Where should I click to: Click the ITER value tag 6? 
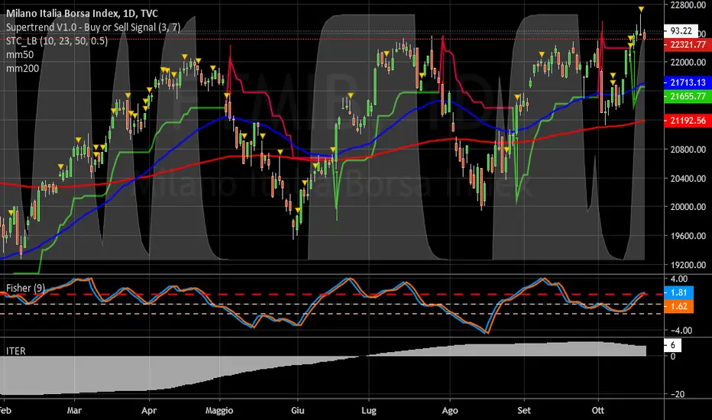click(x=672, y=345)
